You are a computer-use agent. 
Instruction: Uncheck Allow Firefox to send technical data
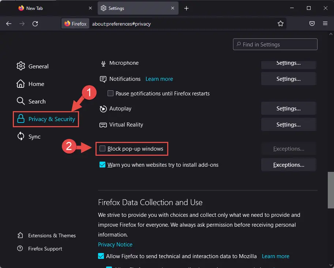pos(101,256)
